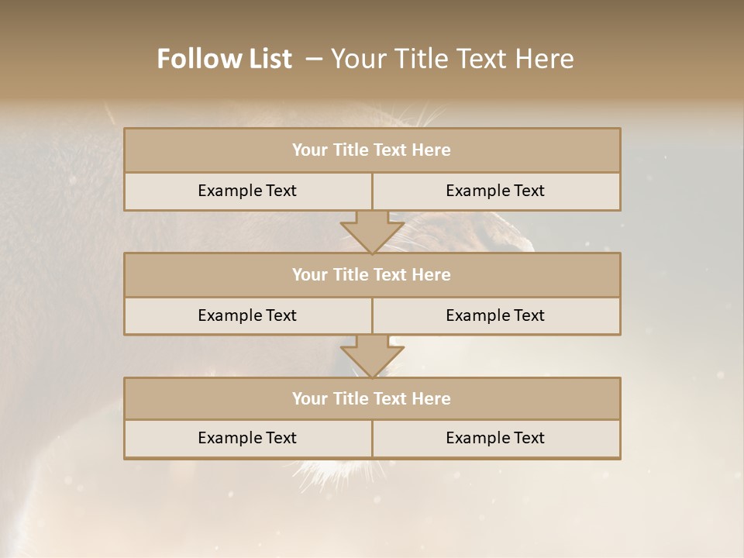Click right Example Text cell in bottom block
This screenshot has width=744, height=558.
[495, 439]
